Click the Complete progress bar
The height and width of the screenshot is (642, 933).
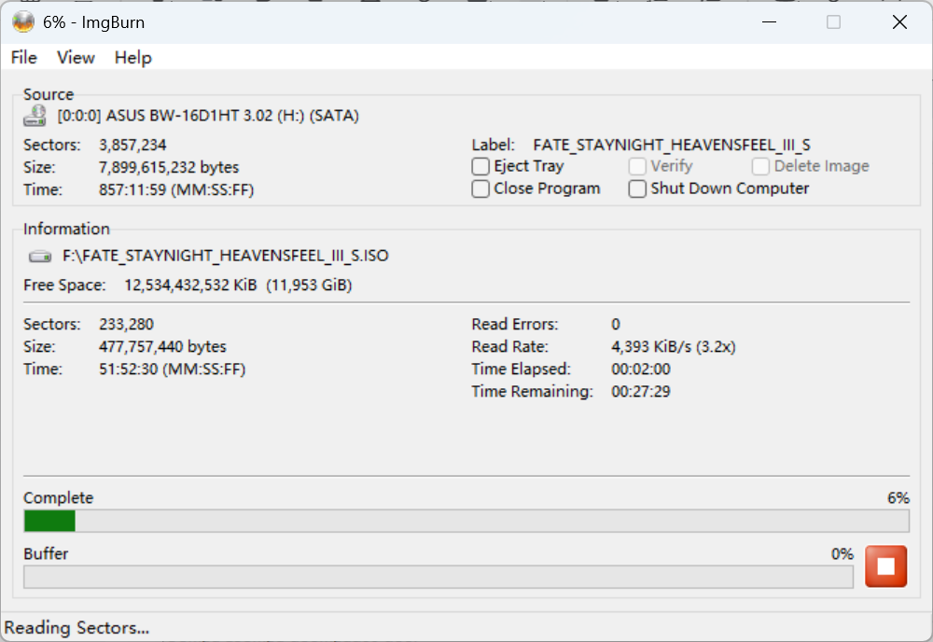point(466,521)
